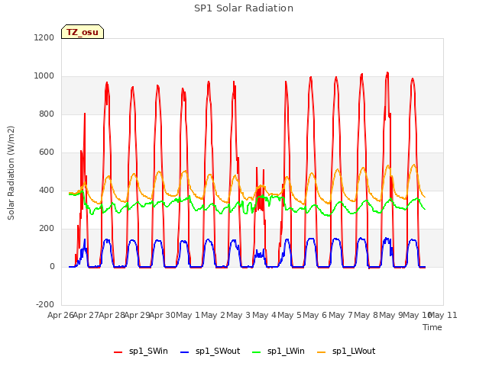Click the y-axis tick label 1200
Screen dimensions: 489x366
click(x=44, y=37)
